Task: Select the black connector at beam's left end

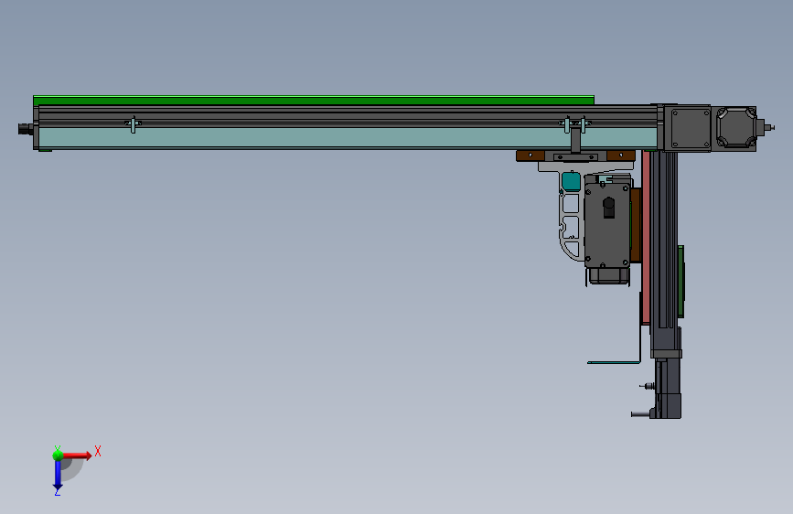Action: (x=26, y=129)
